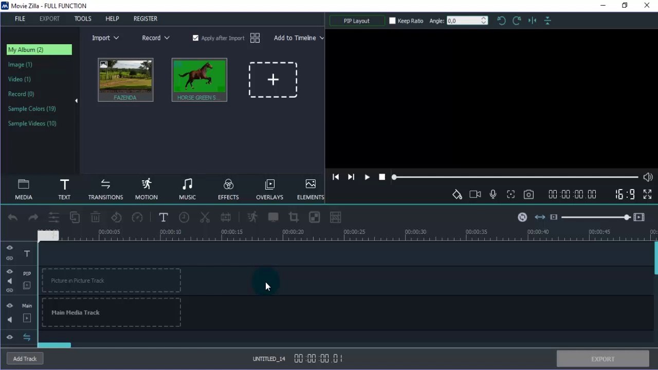658x370 pixels.
Task: Take a snapshot with the camera icon
Action: [528, 194]
